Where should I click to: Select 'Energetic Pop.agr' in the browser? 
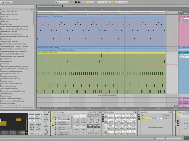pos(7,81)
